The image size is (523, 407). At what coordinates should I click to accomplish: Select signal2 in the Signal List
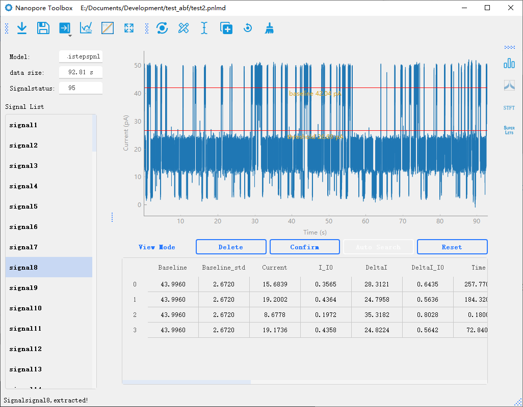(x=49, y=145)
